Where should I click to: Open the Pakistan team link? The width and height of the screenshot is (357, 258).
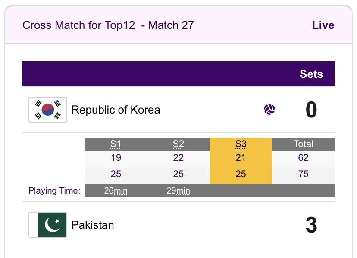pos(93,225)
